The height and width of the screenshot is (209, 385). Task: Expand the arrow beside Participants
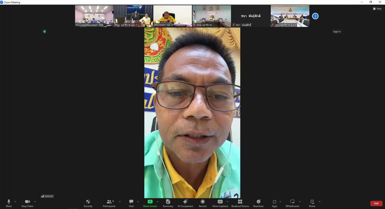tap(120, 202)
